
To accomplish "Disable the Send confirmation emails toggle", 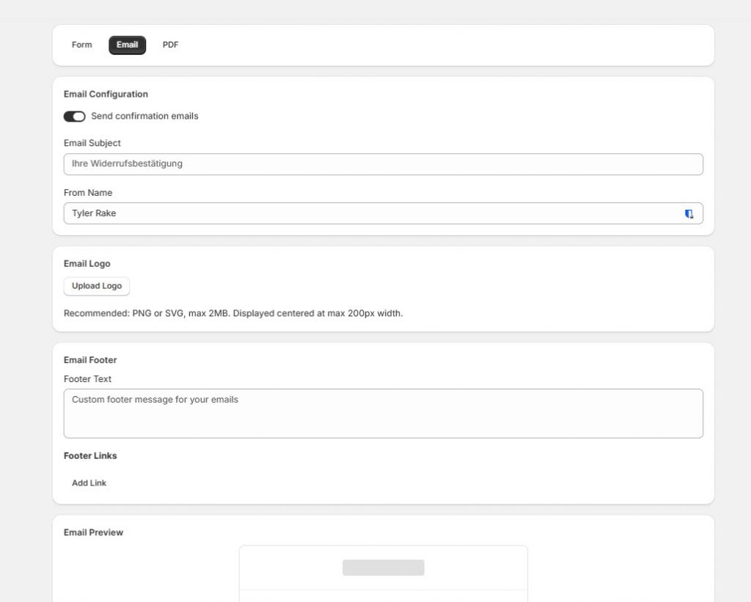I will (74, 116).
